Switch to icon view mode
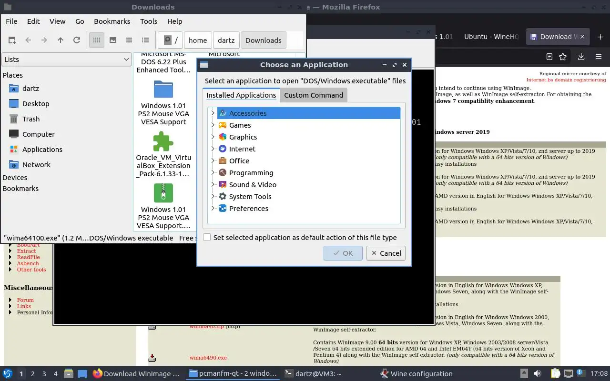Image resolution: width=610 pixels, height=381 pixels. coord(97,40)
